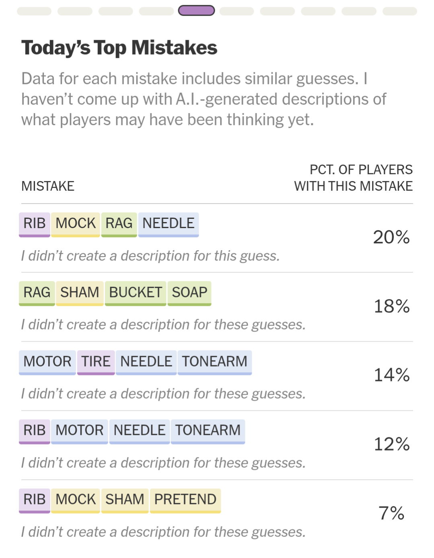The height and width of the screenshot is (558, 434).
Task: Click the 'Today's Top Mistakes' heading
Action: coord(119,48)
